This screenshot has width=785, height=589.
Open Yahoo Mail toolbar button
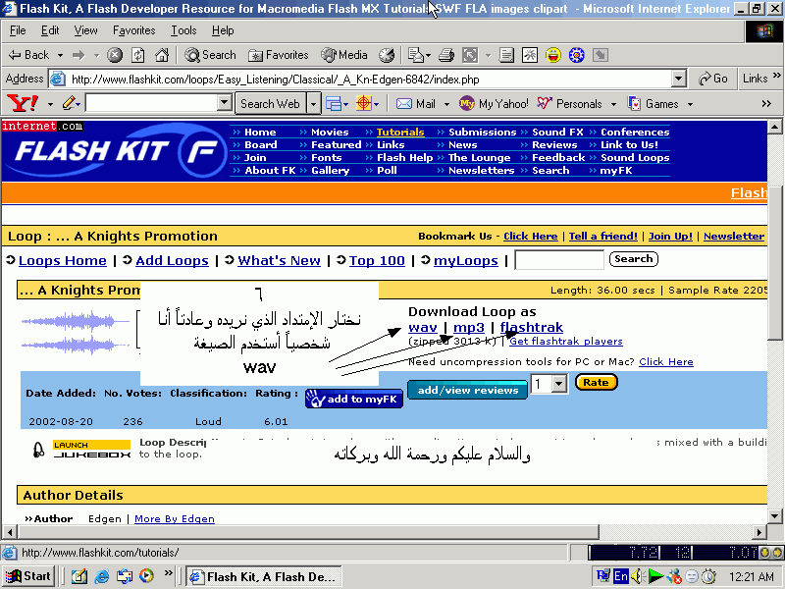pos(416,104)
